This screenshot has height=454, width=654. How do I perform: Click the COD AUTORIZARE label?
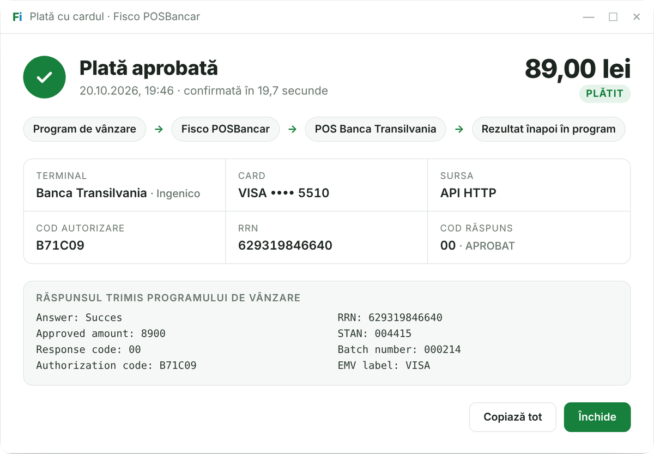pyautogui.click(x=80, y=228)
